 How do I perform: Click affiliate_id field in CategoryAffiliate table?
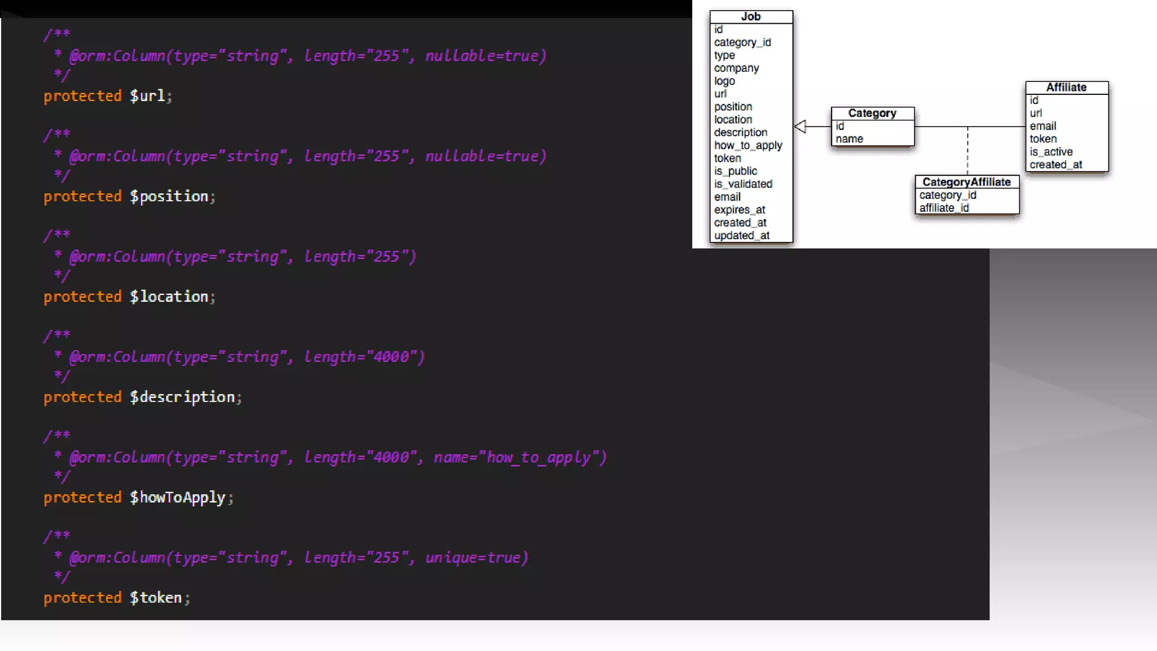point(944,208)
